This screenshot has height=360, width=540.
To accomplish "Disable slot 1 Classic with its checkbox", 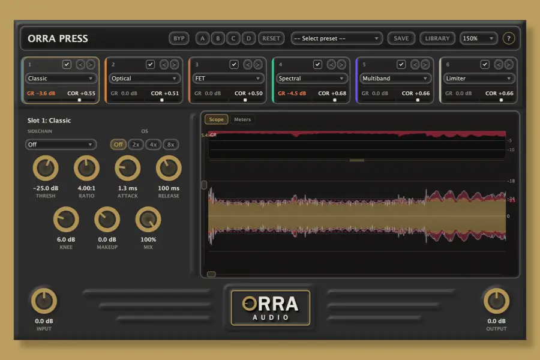I will click(67, 64).
